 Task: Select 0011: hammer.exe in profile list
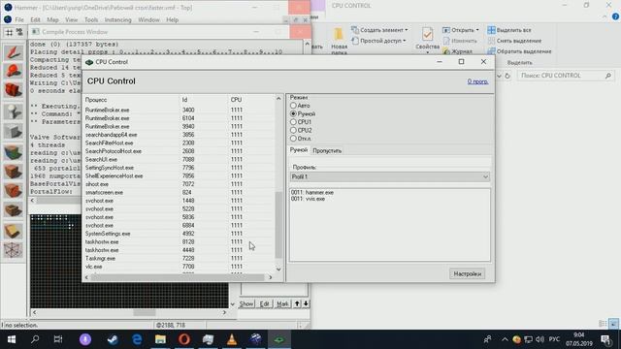312,192
